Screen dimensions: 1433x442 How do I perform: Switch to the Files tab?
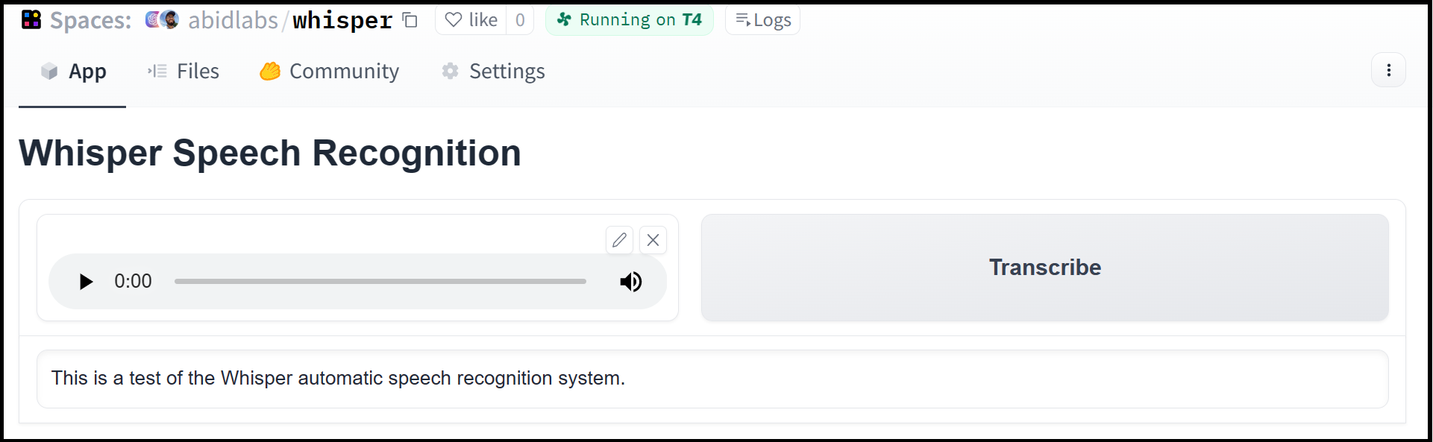click(184, 72)
